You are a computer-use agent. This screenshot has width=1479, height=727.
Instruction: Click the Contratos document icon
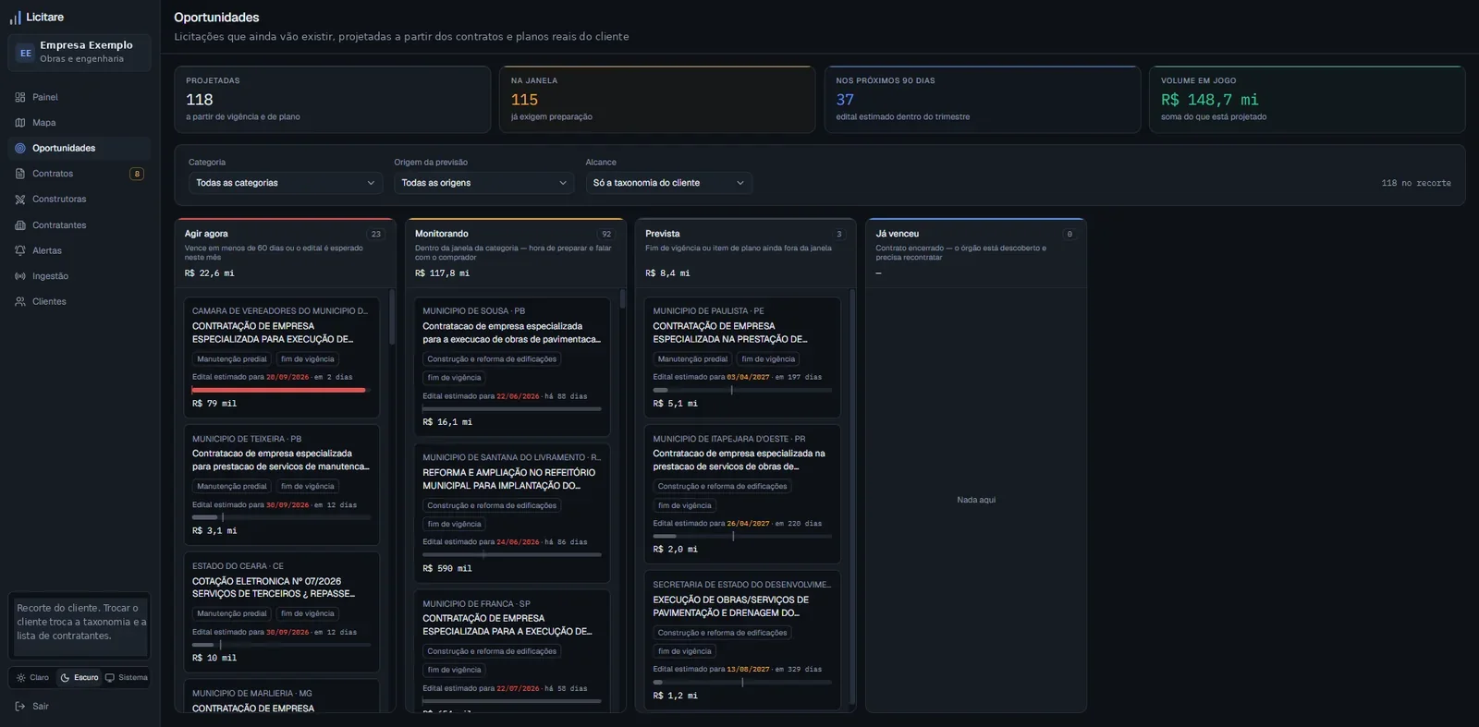click(x=20, y=174)
